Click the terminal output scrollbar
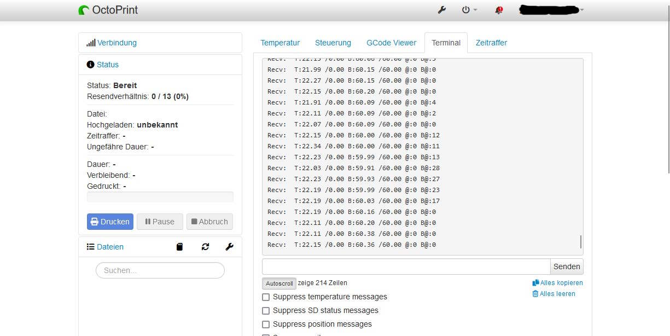 coord(580,241)
